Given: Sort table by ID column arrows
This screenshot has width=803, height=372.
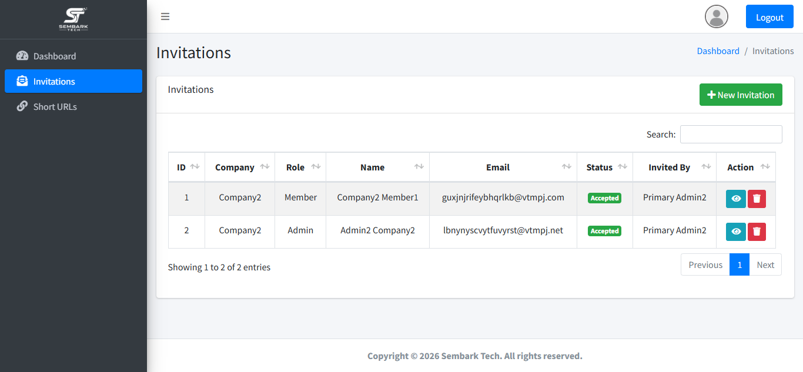Looking at the screenshot, I should click(195, 167).
